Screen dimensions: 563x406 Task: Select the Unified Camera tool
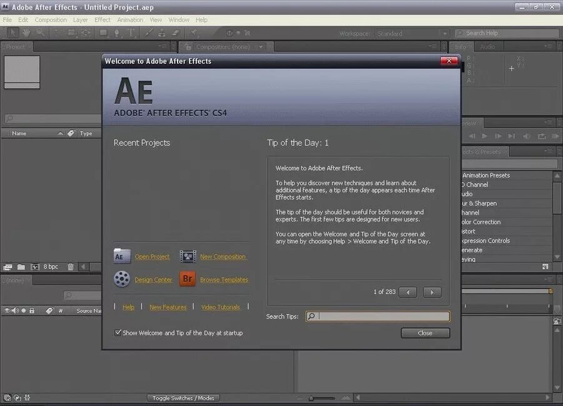pos(71,33)
